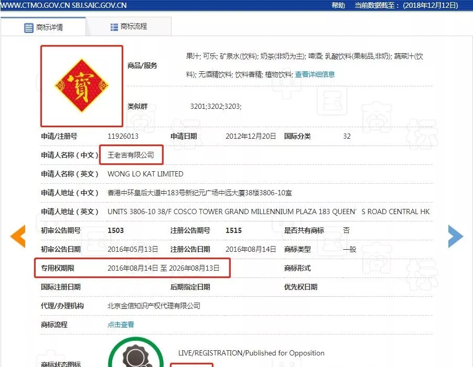Click the similar group codes 3201;3202;3203
Image resolution: width=473 pixels, height=367 pixels.
pyautogui.click(x=216, y=106)
